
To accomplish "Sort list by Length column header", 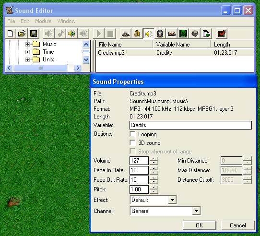I will 232,45.
